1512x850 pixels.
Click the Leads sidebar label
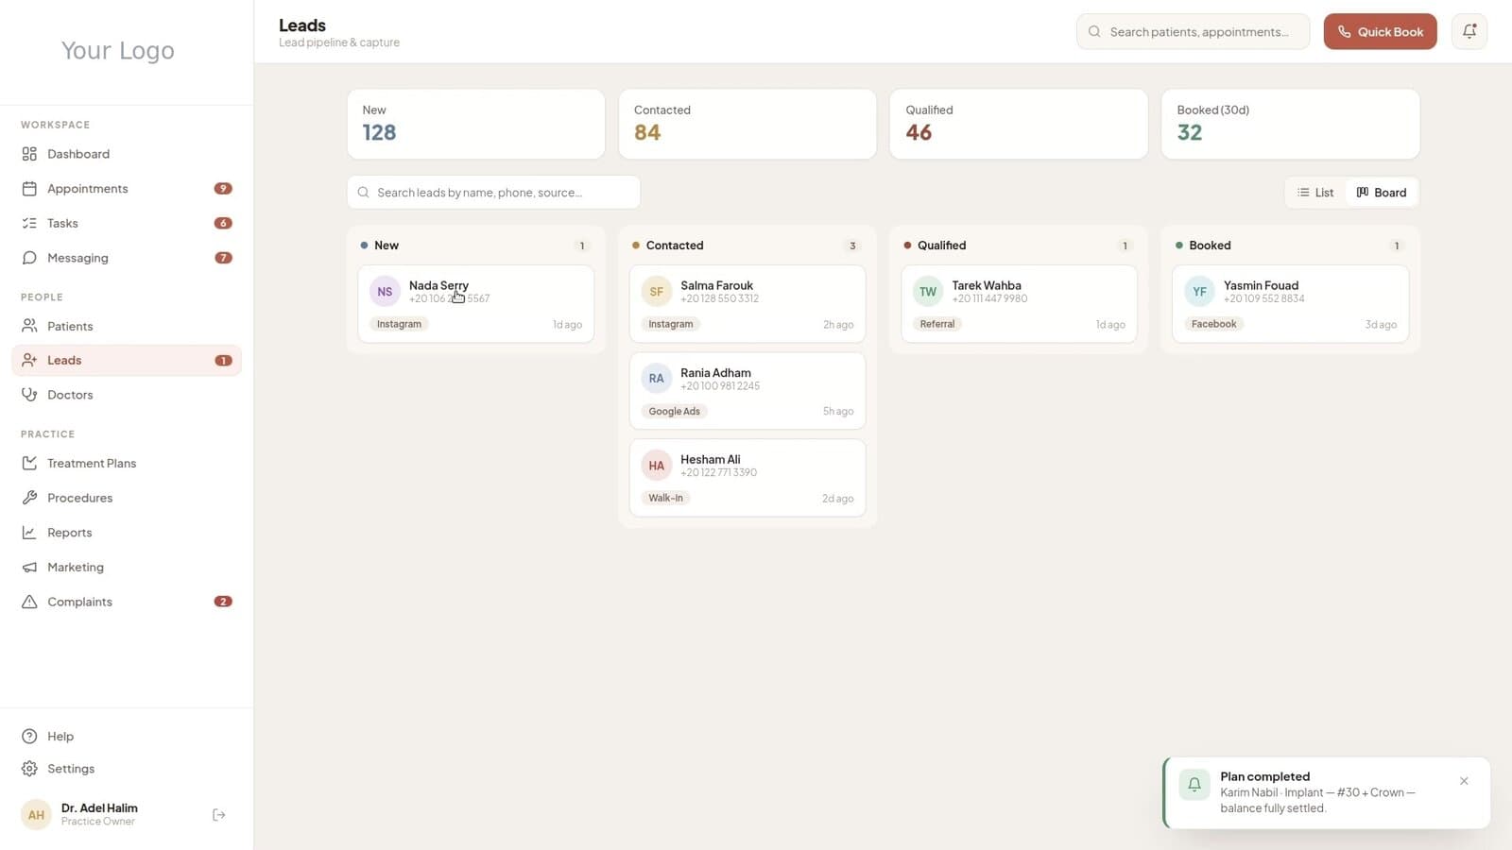(x=64, y=360)
